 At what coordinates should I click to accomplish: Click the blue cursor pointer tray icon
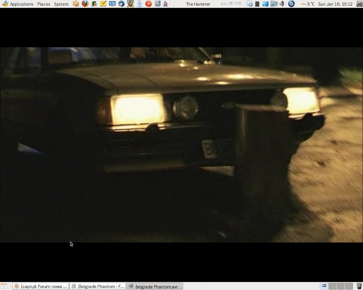coord(265,4)
